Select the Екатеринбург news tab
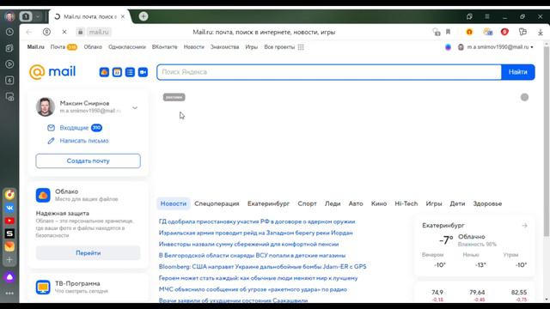Viewport: 550px width, 309px height. pos(268,203)
